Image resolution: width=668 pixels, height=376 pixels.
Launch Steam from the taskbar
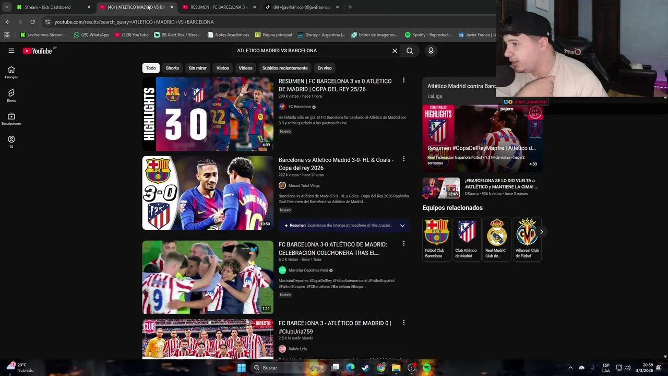click(365, 368)
